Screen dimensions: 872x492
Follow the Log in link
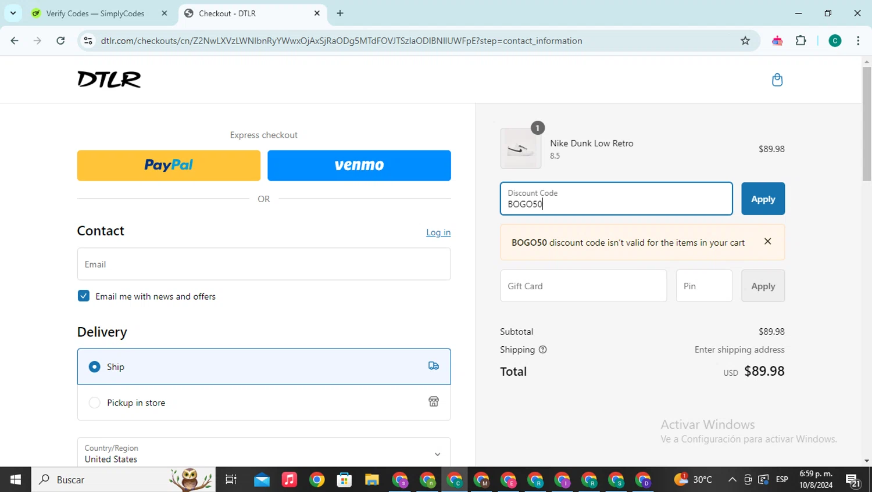click(438, 232)
